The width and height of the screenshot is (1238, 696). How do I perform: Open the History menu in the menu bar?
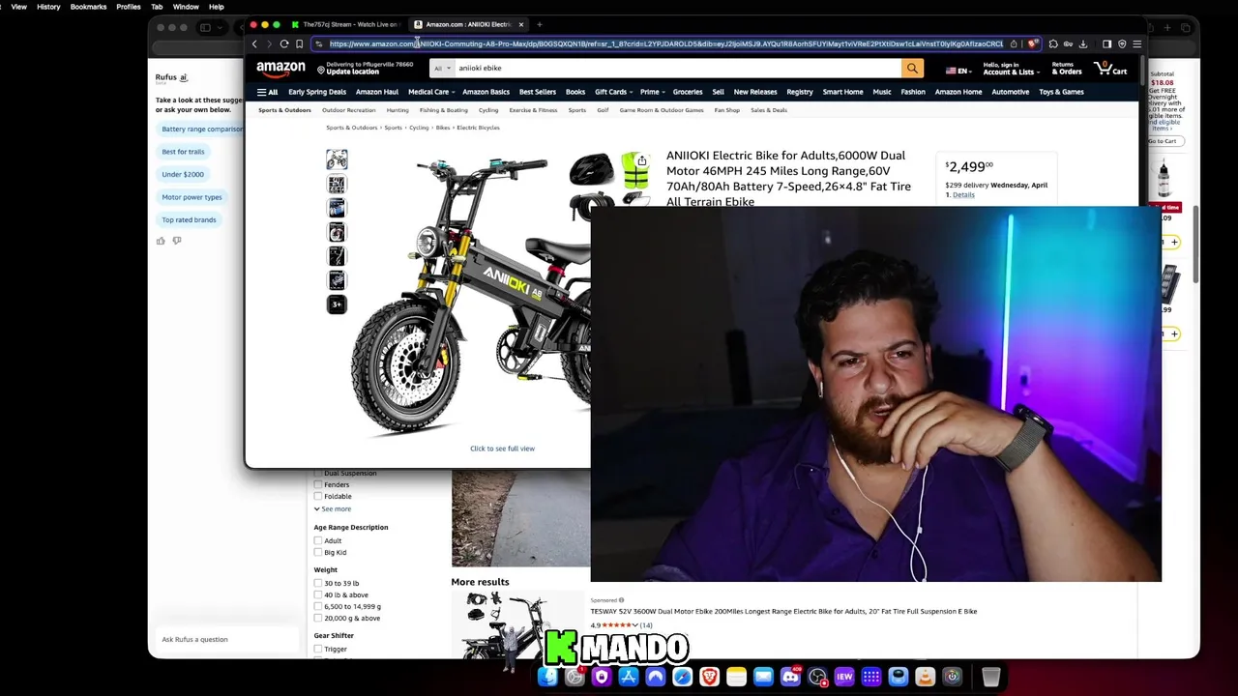coord(48,7)
